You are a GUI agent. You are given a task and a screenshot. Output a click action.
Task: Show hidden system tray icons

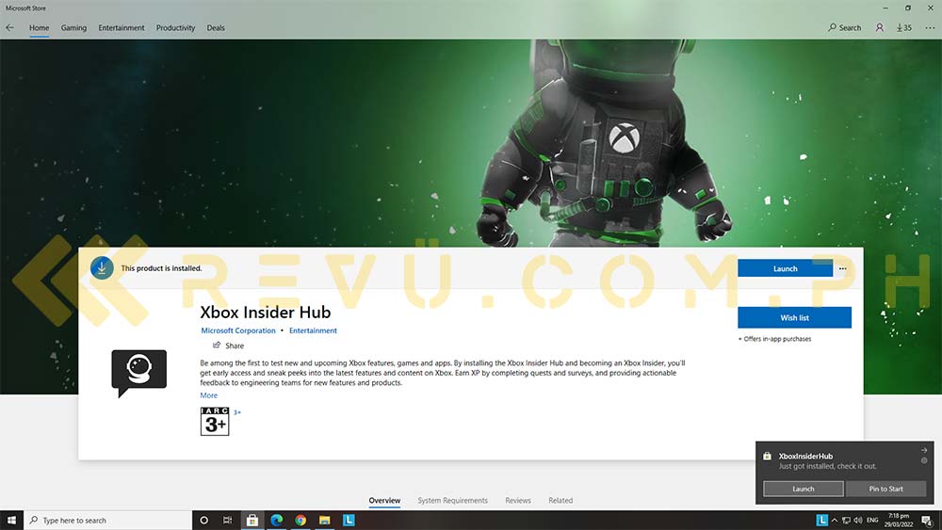(x=835, y=521)
